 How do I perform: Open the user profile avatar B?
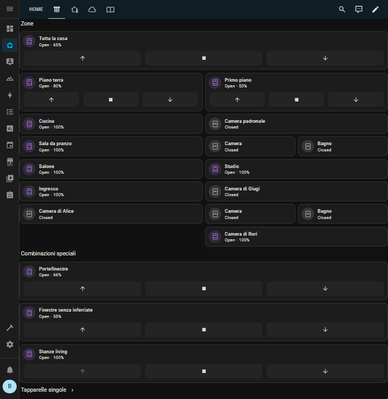[x=9, y=387]
